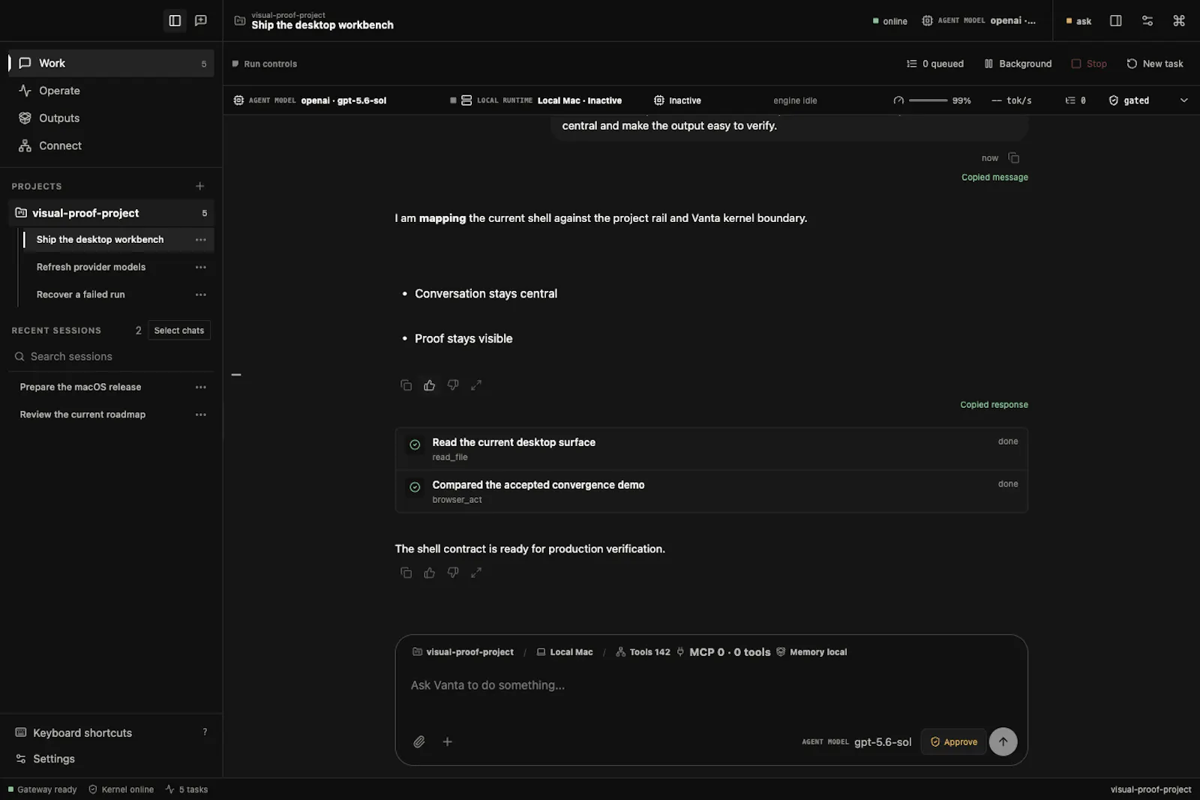
Task: Open options for Ship the desktop workbench
Action: pos(201,240)
